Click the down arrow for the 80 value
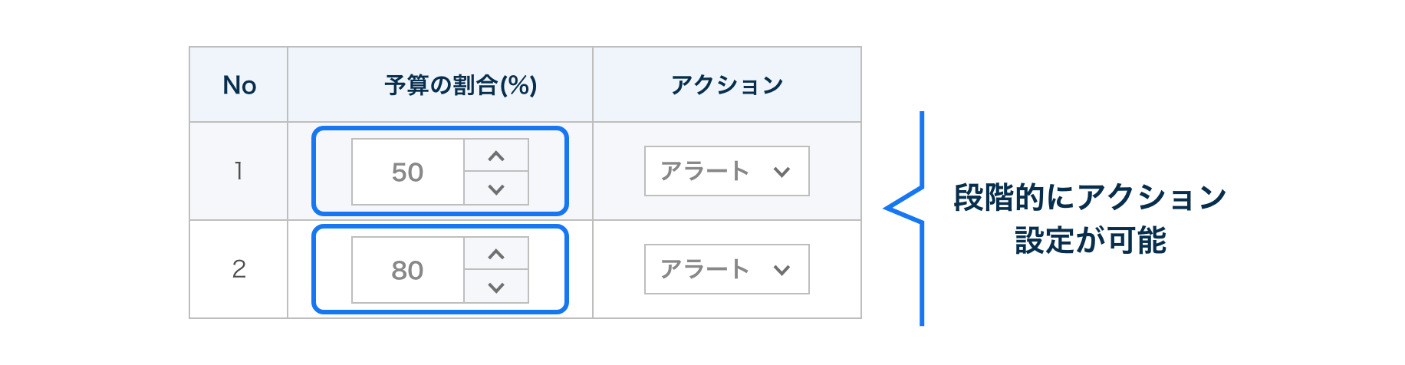1405x365 pixels. click(496, 287)
